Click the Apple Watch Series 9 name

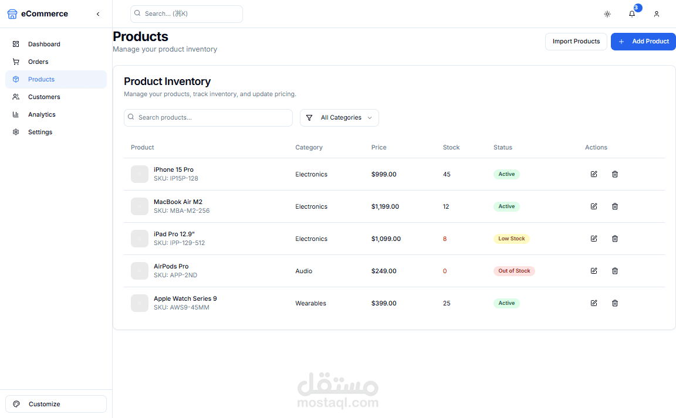pos(185,298)
